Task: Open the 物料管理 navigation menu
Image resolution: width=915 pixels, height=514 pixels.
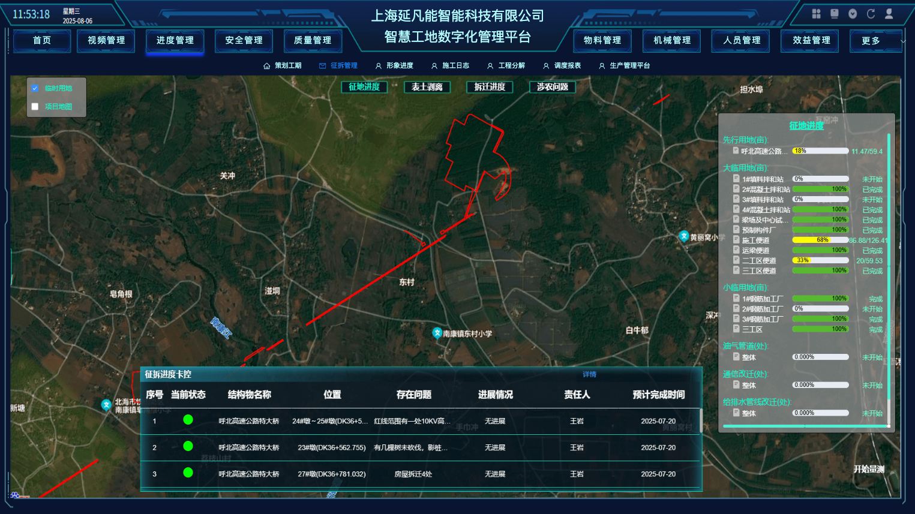Action: pos(602,41)
